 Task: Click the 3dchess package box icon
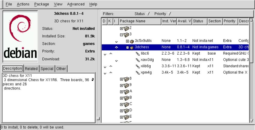[x=132, y=47]
